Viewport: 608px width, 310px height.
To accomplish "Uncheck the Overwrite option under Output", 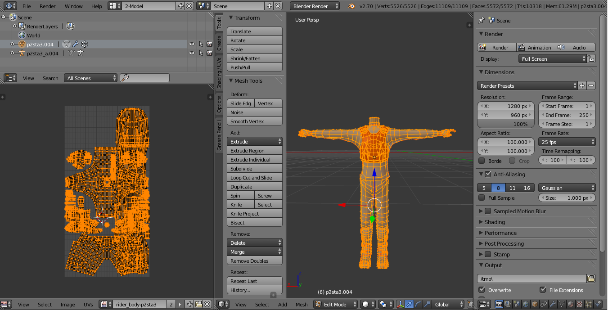I will [x=482, y=290].
